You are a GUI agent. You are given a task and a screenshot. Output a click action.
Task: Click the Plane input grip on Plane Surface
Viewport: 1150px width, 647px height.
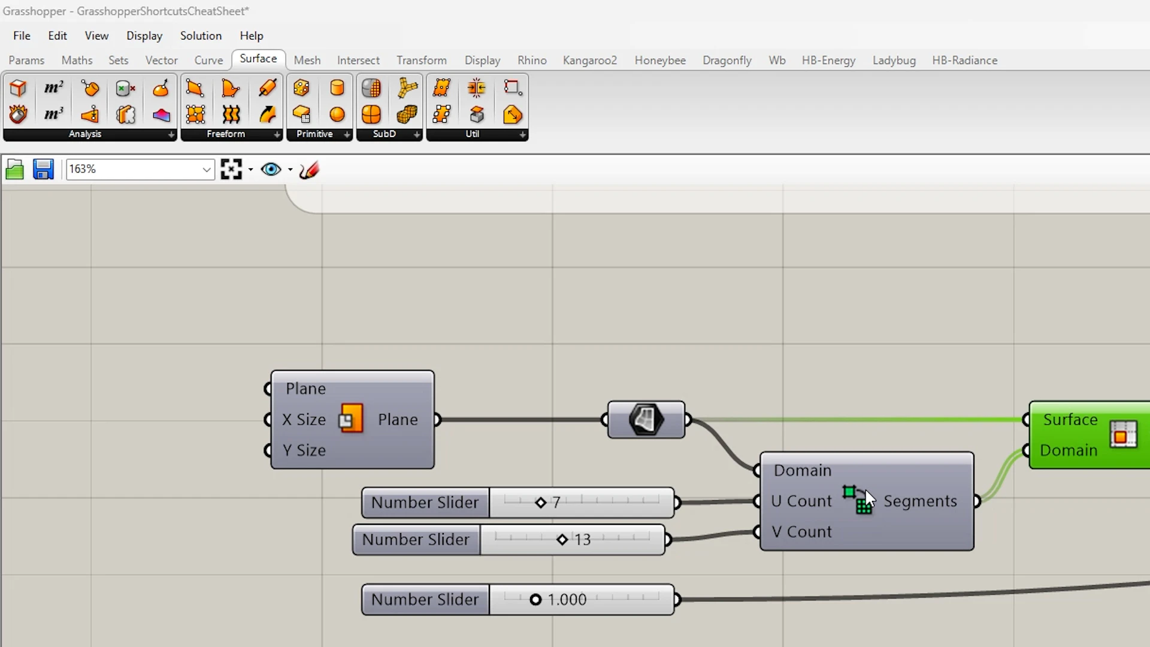pos(268,389)
